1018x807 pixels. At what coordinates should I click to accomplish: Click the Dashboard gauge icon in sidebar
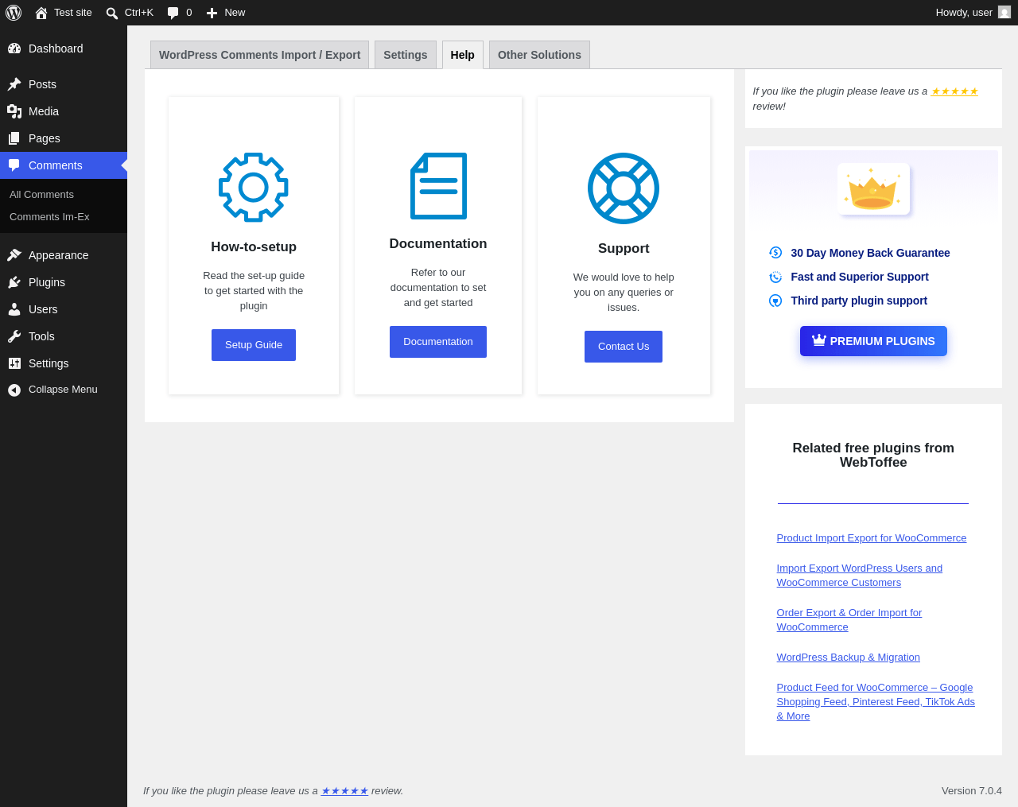click(x=14, y=48)
